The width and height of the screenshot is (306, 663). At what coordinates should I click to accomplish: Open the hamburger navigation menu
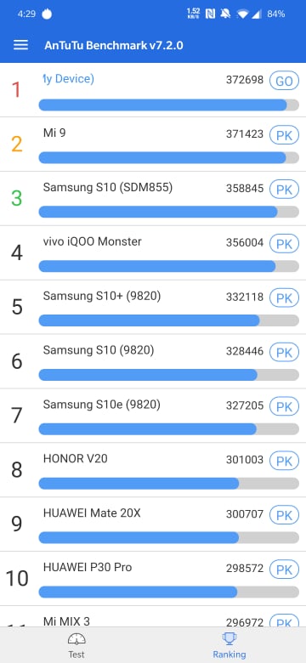click(20, 45)
